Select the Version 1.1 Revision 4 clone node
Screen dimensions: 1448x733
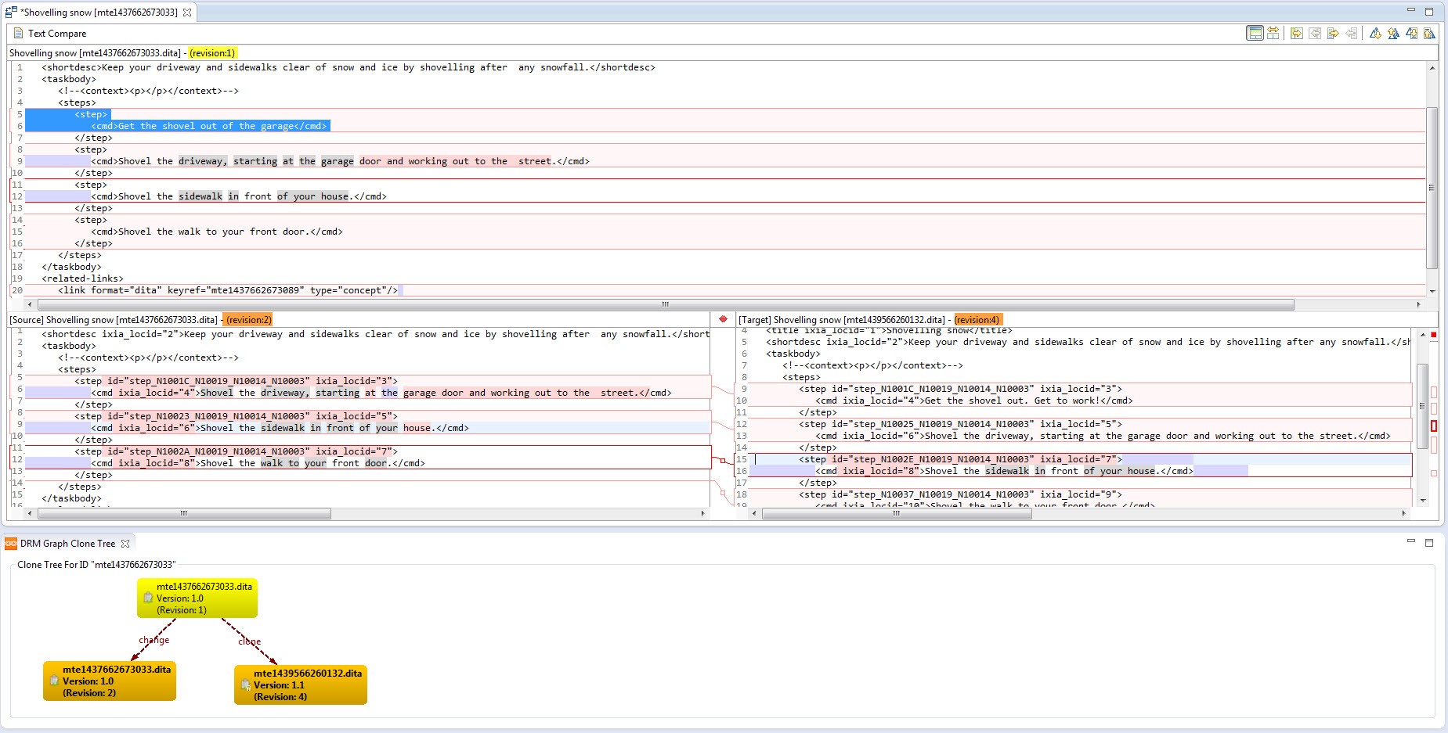(301, 684)
